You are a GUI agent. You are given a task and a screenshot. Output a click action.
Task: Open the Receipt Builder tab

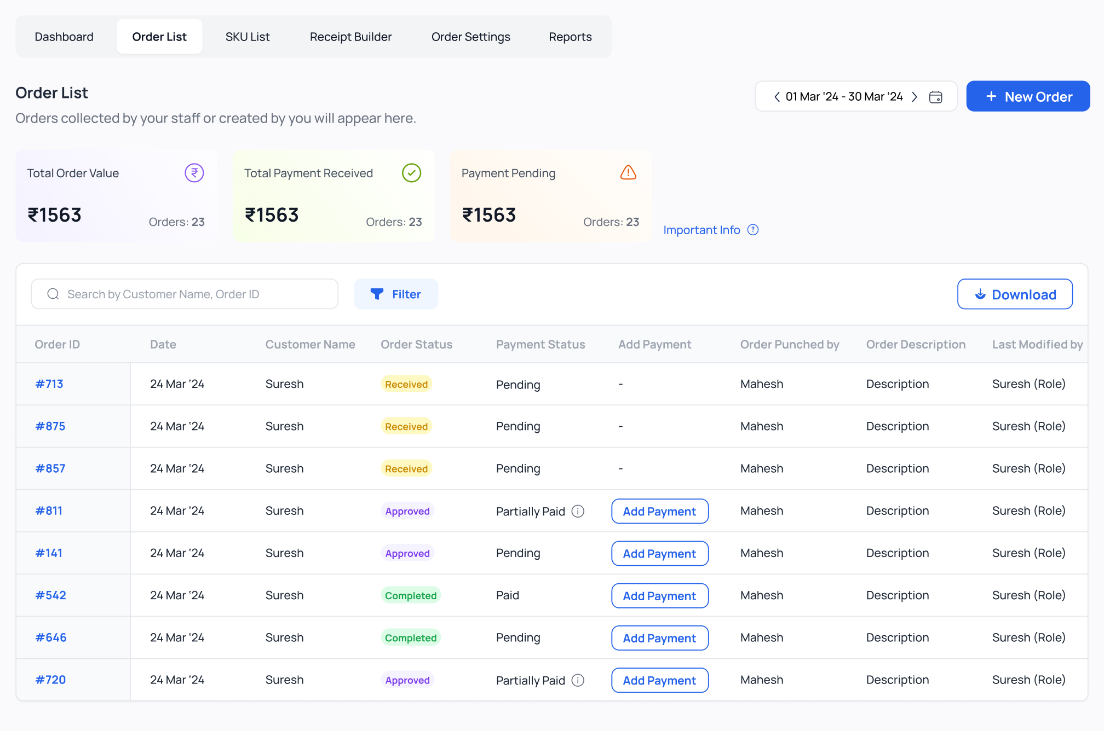[350, 37]
